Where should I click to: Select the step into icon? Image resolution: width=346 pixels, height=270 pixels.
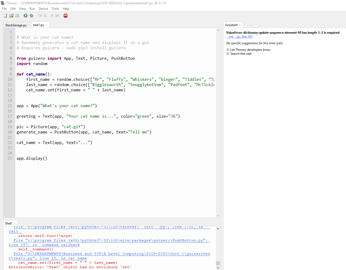[x=45, y=16]
